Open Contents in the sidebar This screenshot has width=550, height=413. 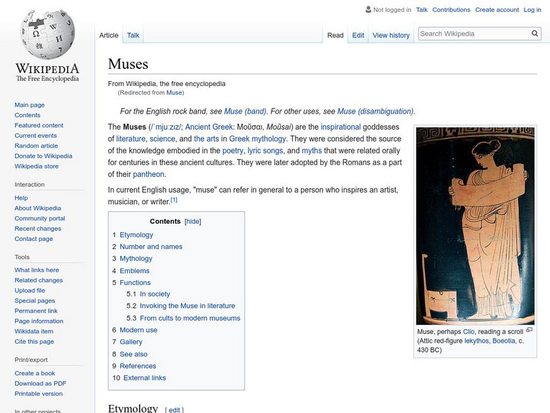[27, 115]
